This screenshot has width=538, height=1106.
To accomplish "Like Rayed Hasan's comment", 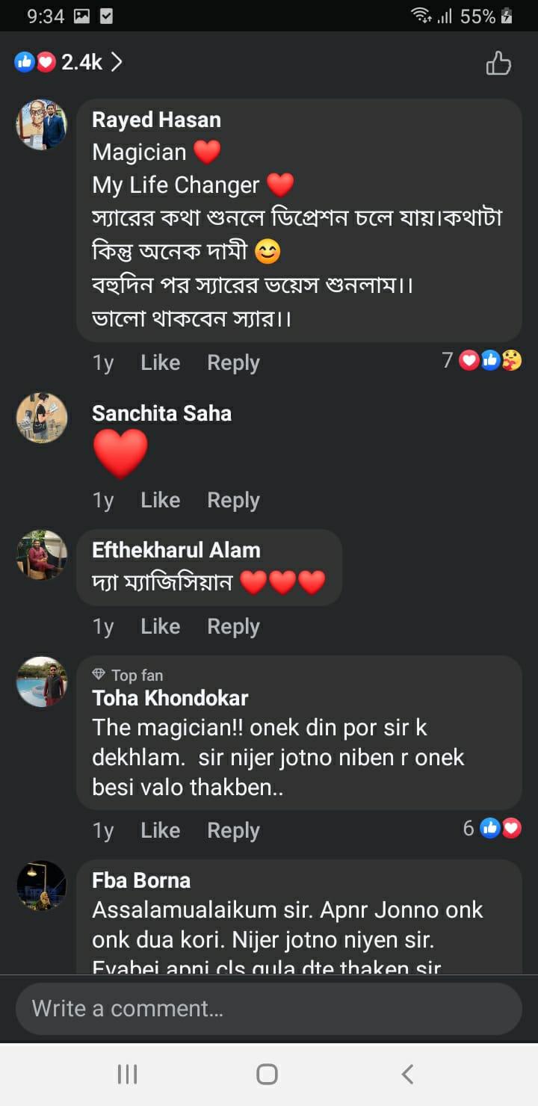I will 160,362.
